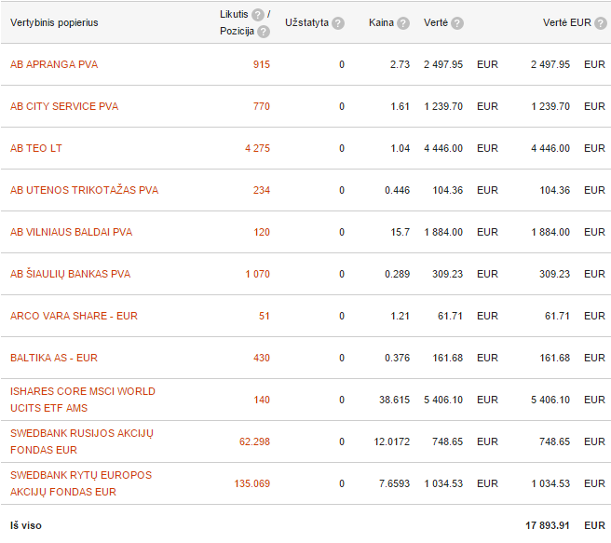Click position 51 for ARCO VARA SHARE
The width and height of the screenshot is (611, 543).
pos(265,316)
